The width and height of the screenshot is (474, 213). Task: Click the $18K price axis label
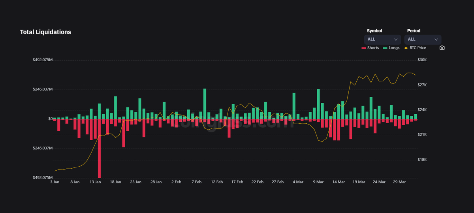[x=422, y=160]
